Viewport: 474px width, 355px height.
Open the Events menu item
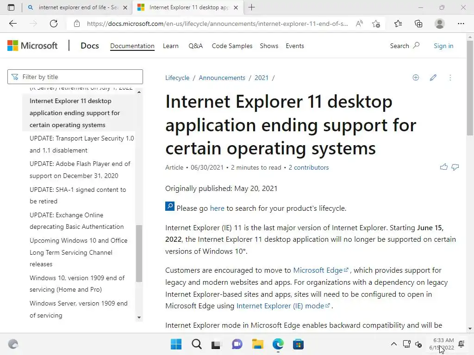tap(295, 46)
